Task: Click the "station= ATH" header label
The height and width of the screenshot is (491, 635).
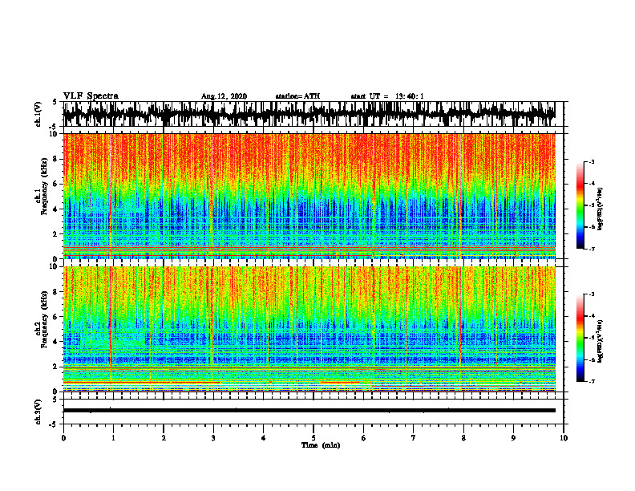Action: point(297,96)
